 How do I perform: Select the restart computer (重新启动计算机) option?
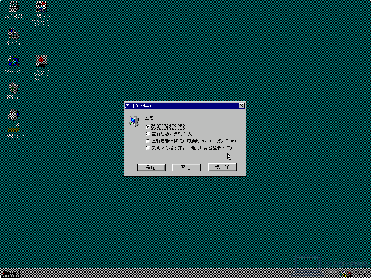169,134
